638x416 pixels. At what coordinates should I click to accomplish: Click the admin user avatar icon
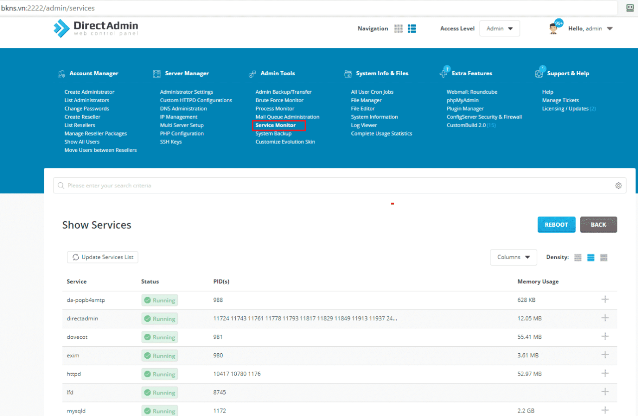[553, 29]
